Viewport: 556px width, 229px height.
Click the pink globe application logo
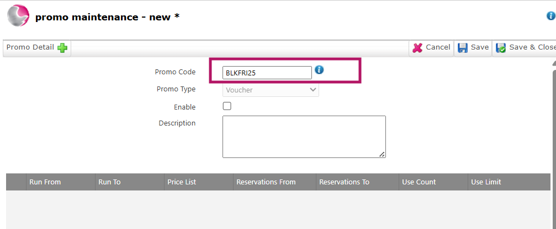point(18,15)
